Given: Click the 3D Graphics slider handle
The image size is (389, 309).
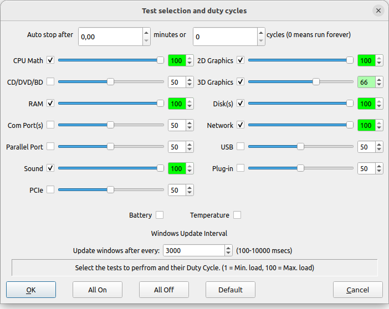Looking at the screenshot, I should [316, 82].
